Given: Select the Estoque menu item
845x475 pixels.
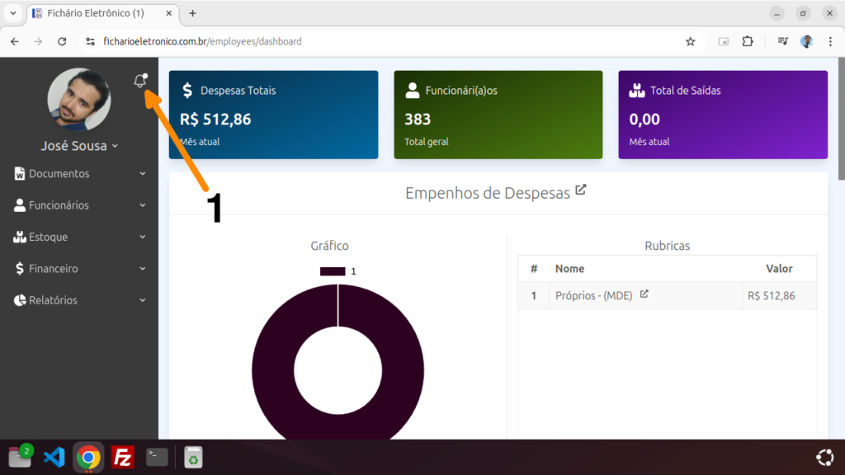Looking at the screenshot, I should click(79, 237).
